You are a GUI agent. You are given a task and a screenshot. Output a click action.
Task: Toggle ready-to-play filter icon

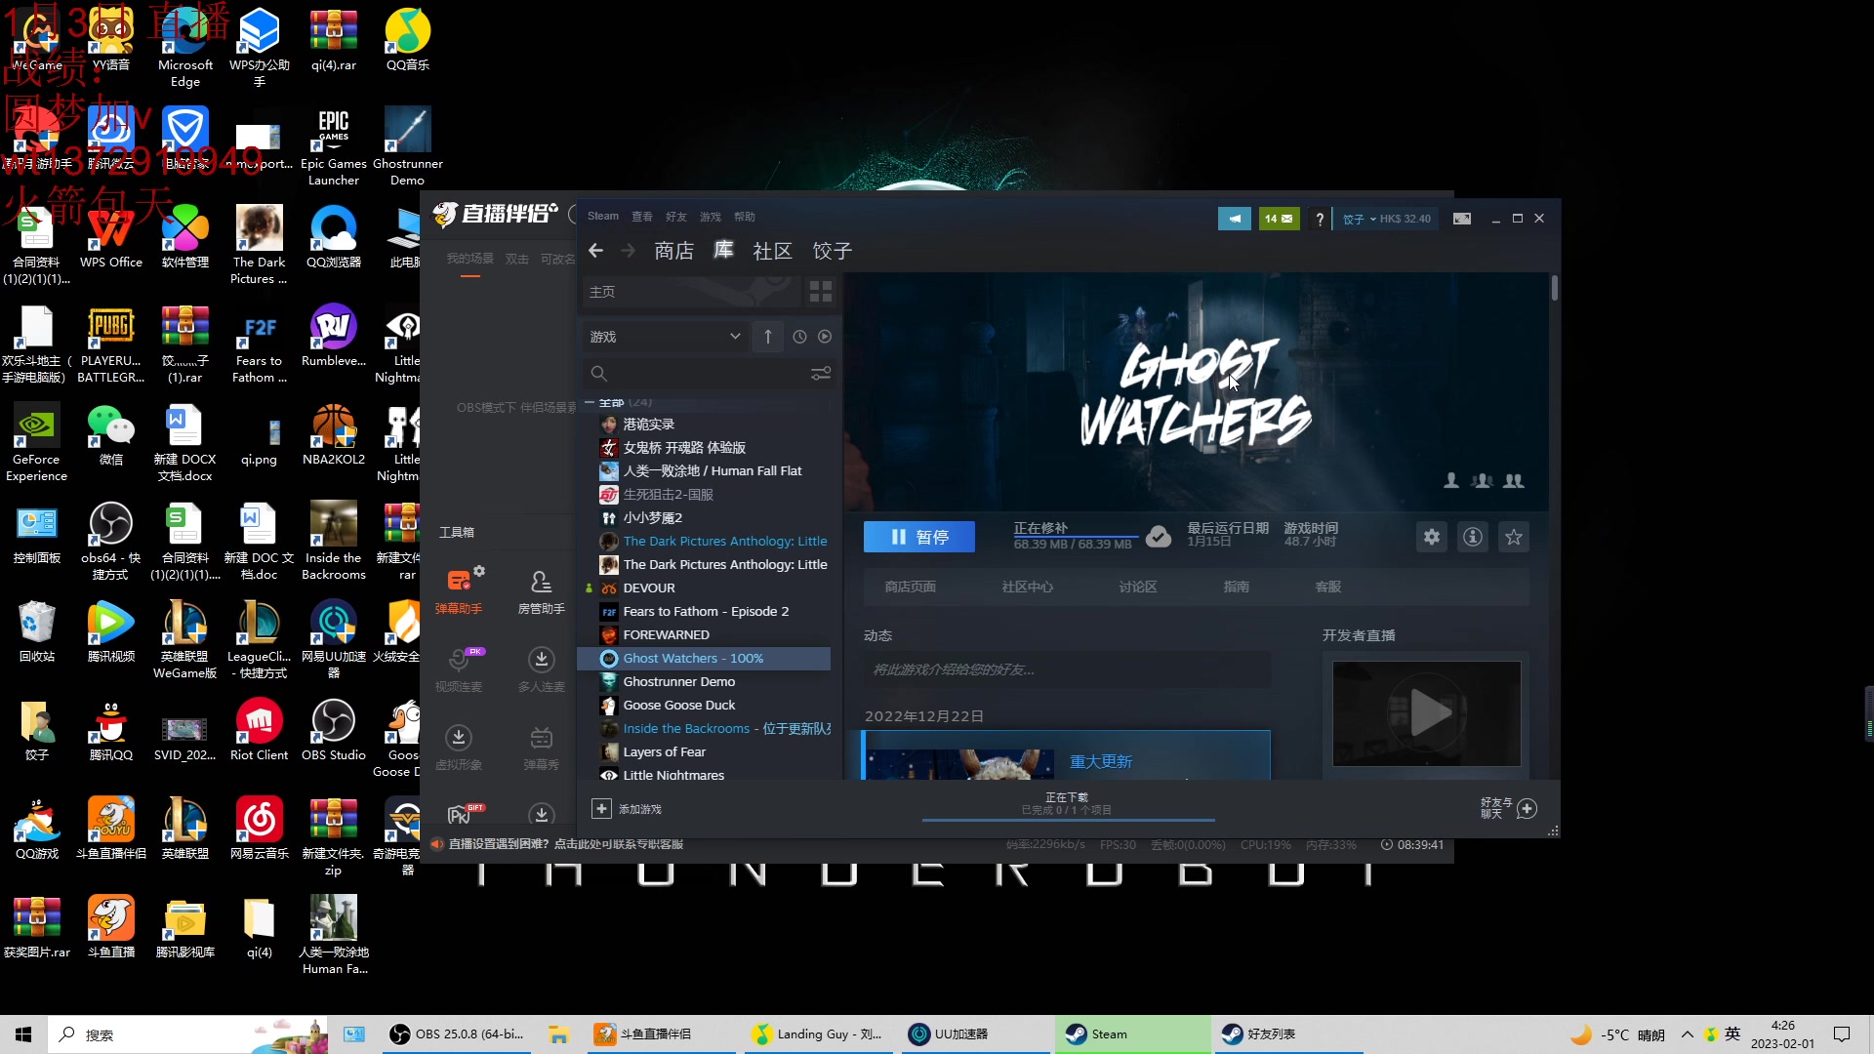tap(825, 337)
